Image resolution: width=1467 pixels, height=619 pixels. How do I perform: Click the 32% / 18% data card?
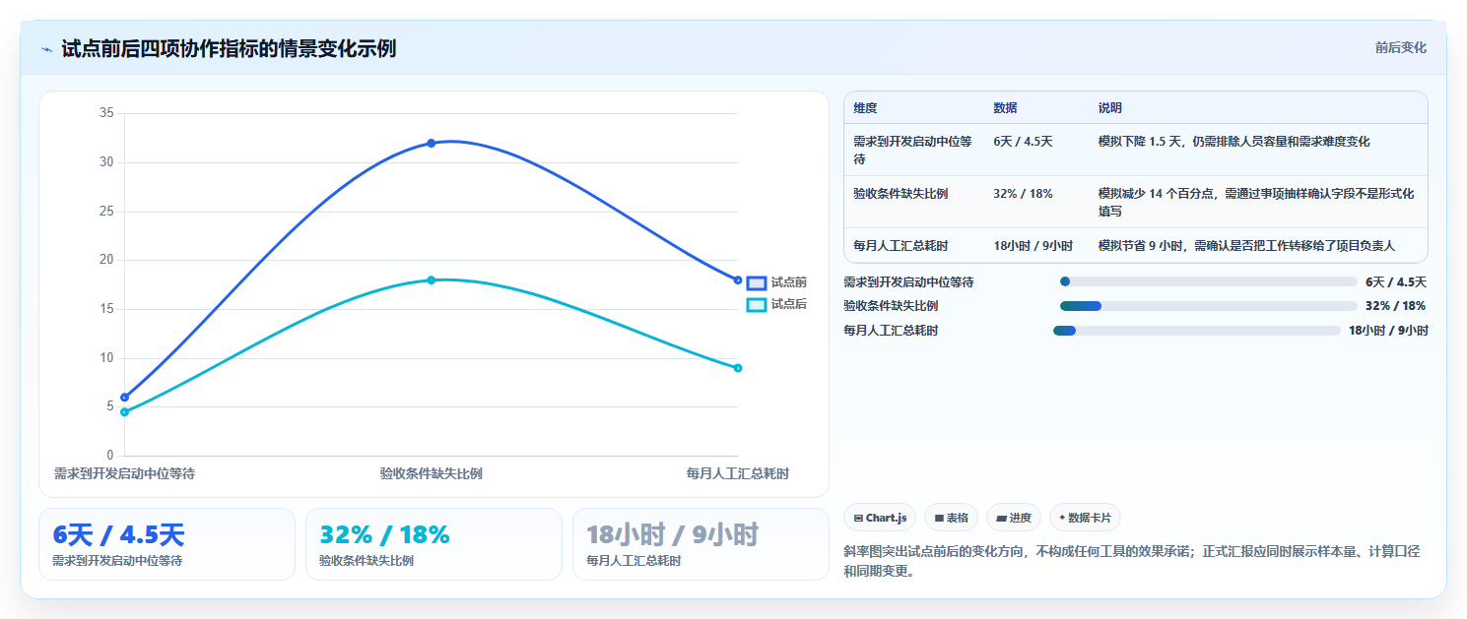coord(433,544)
